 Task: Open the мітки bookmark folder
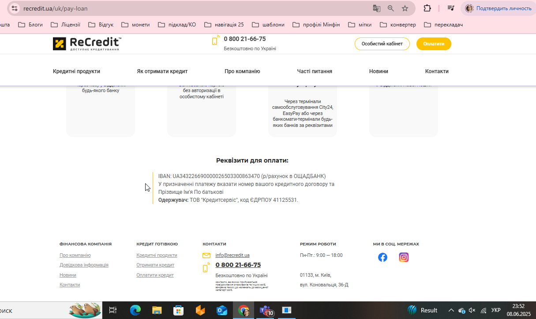click(360, 25)
